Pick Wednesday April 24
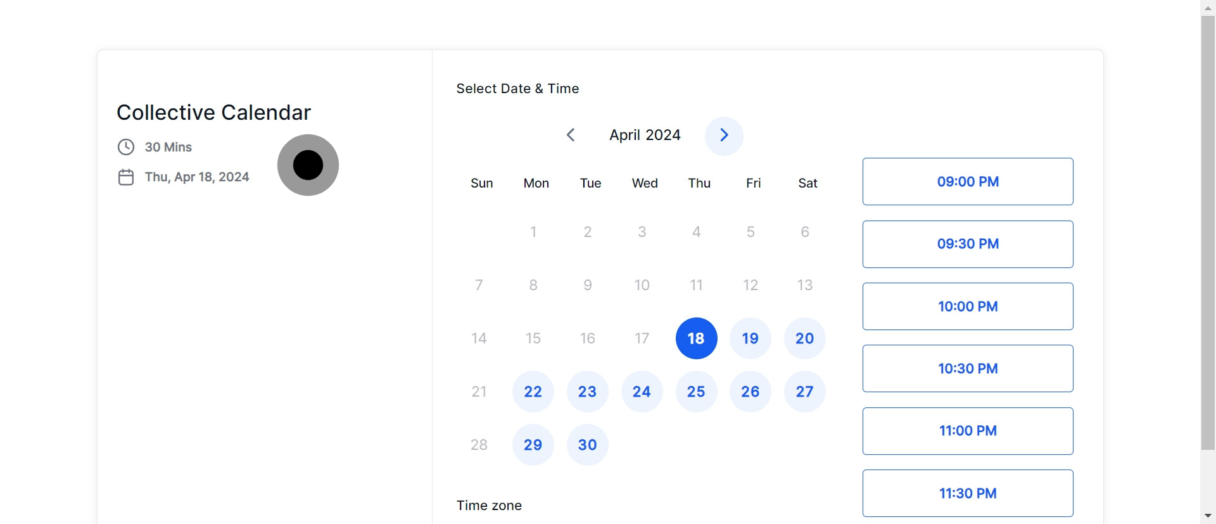The image size is (1216, 524). [x=642, y=392]
